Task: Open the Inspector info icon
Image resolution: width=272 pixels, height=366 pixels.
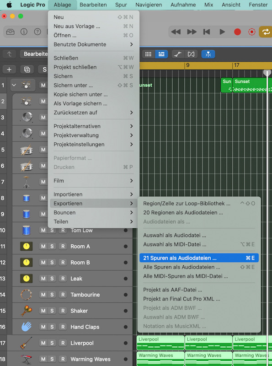Action: pyautogui.click(x=24, y=32)
